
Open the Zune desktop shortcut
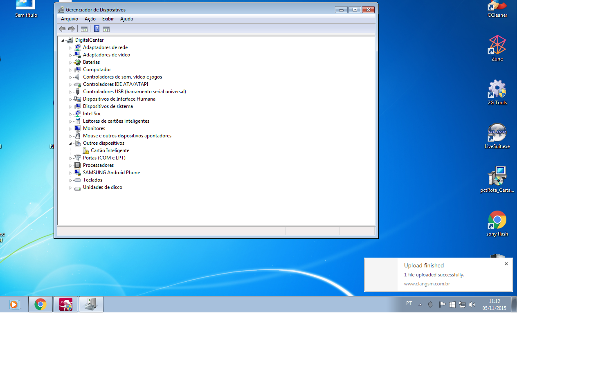click(x=497, y=48)
